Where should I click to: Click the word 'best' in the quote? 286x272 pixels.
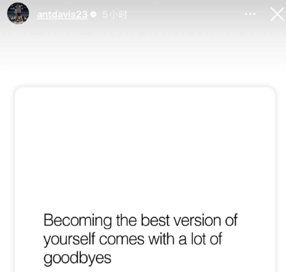pyautogui.click(x=155, y=220)
